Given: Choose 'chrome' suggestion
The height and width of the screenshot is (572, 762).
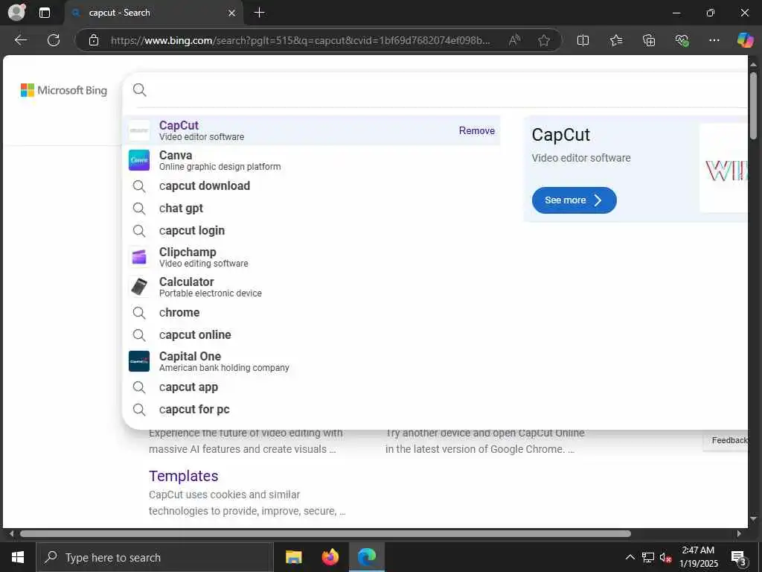Looking at the screenshot, I should 311,312.
